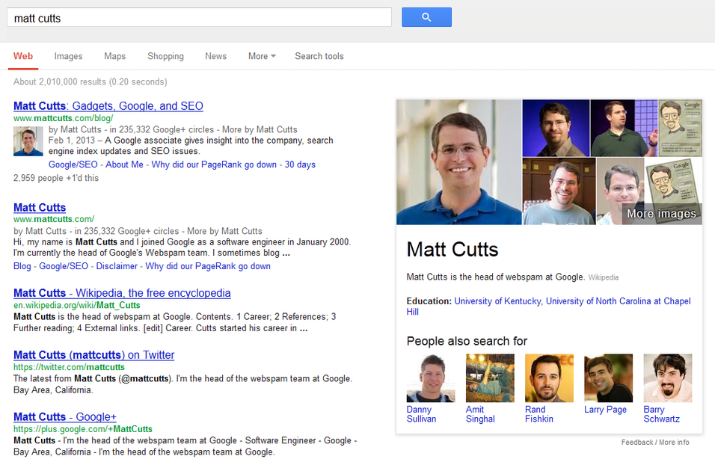Click the Wikipedia source link under the description
This screenshot has width=715, height=465.
point(604,277)
